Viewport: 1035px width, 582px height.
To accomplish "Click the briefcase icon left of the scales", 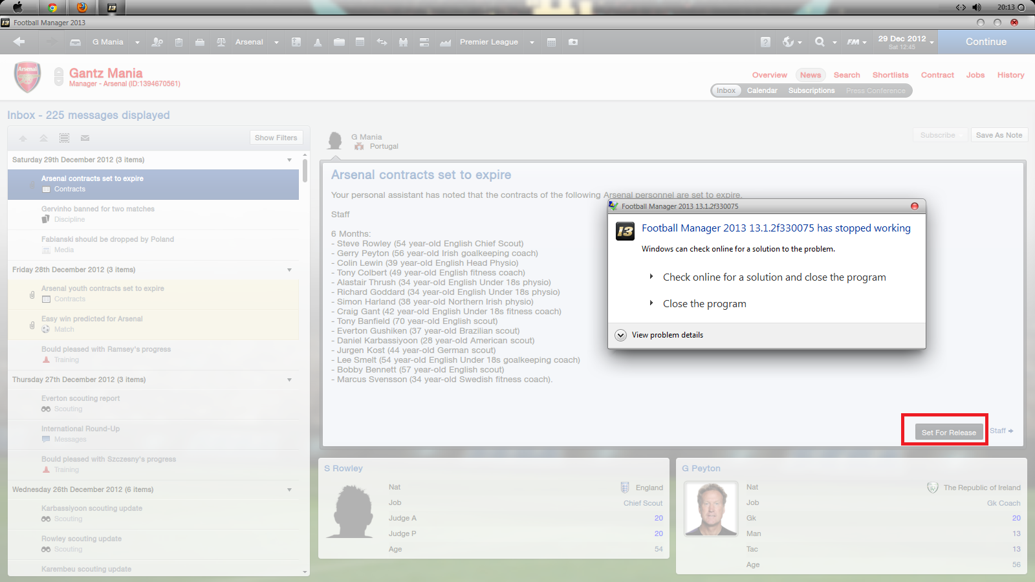I will pos(200,42).
